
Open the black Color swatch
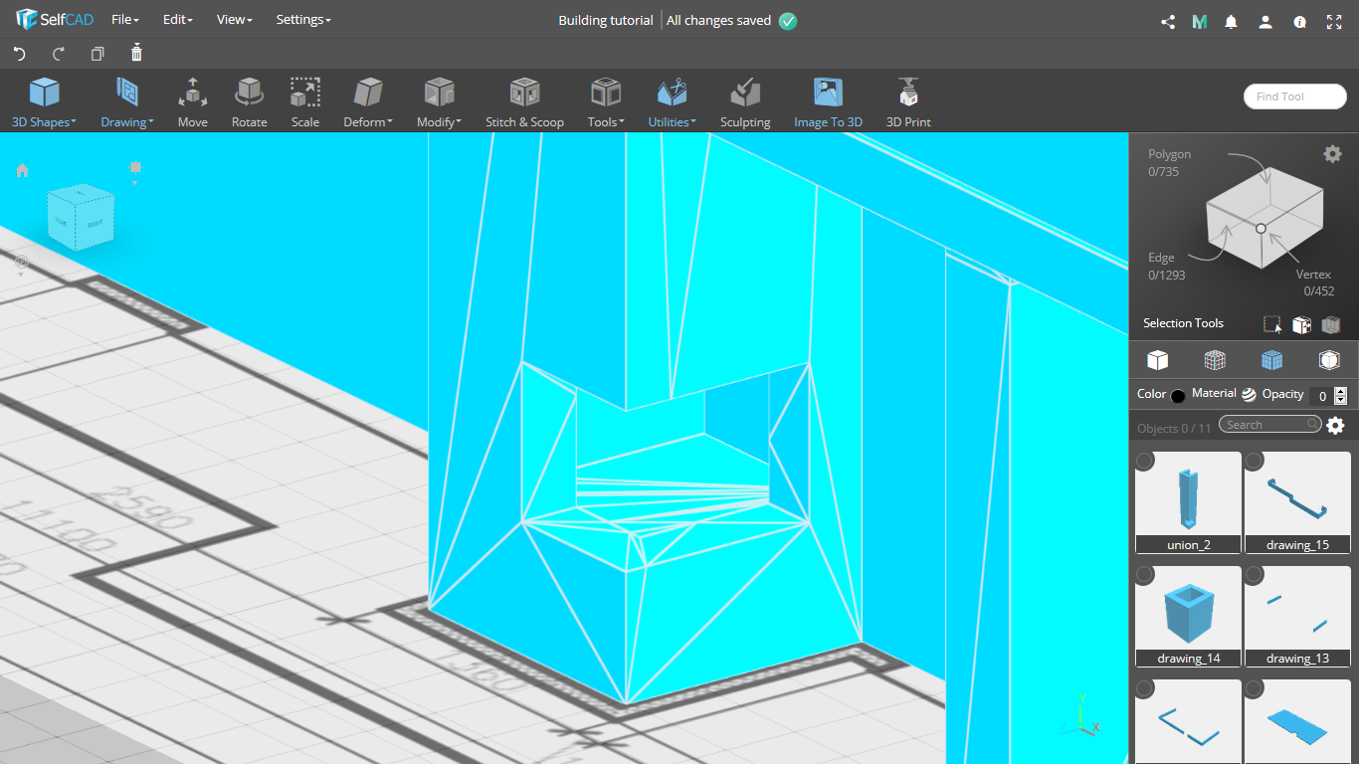1178,395
